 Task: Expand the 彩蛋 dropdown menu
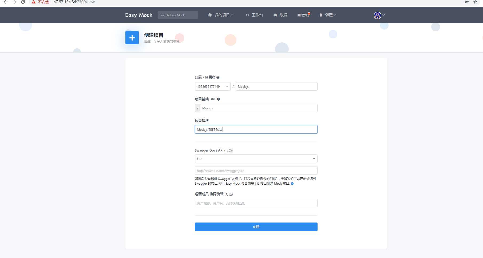328,15
